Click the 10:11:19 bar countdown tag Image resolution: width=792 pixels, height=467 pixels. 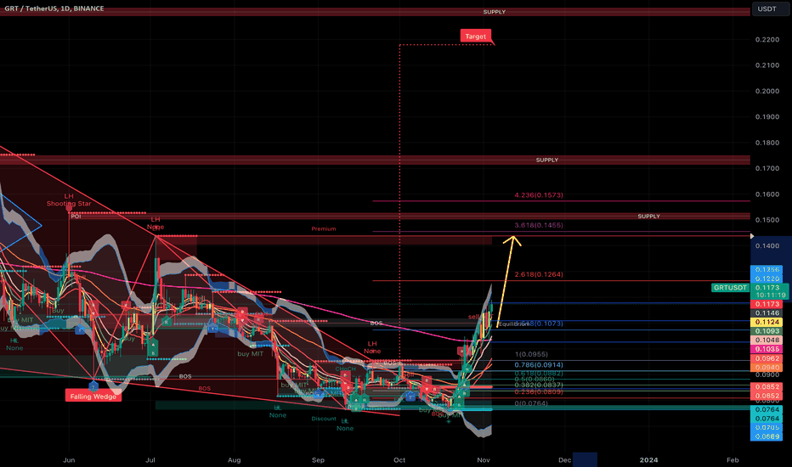pyautogui.click(x=770, y=295)
